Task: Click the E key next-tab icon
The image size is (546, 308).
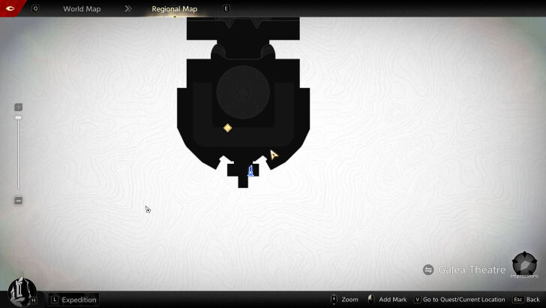Action: tap(226, 8)
